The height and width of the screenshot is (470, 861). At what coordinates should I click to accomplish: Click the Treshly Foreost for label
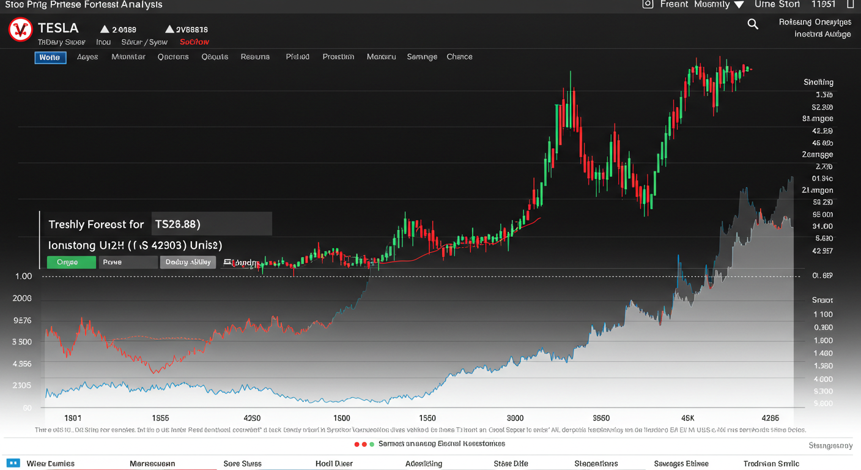tap(96, 225)
